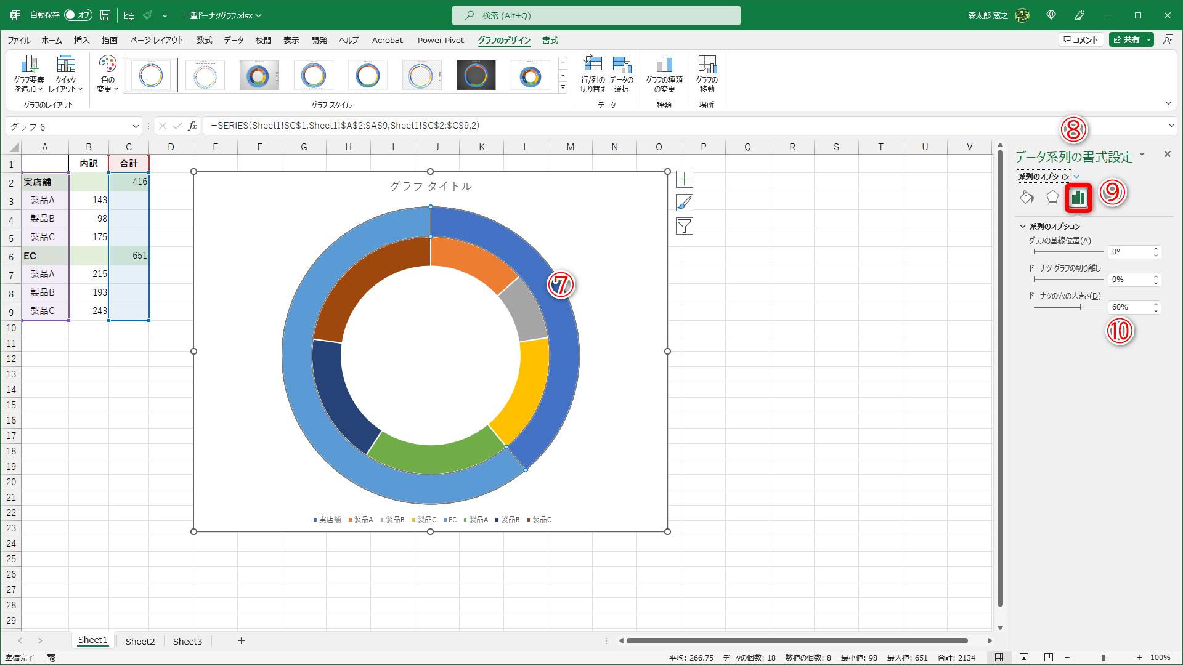Collapse the Series Options section

[x=1023, y=227]
